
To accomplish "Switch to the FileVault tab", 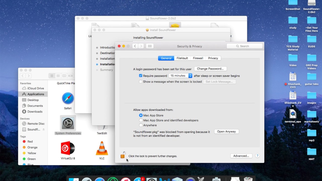I will pos(182,58).
